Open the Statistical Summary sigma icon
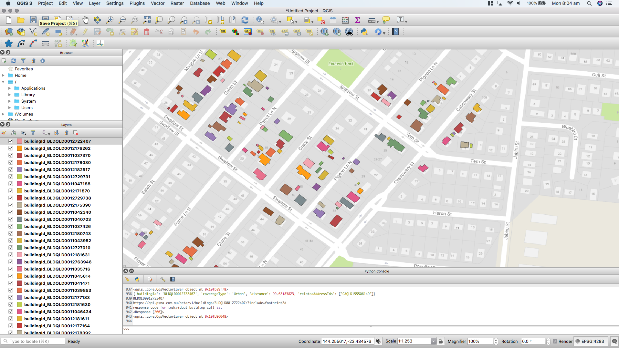Image resolution: width=619 pixels, height=348 pixels. click(358, 20)
